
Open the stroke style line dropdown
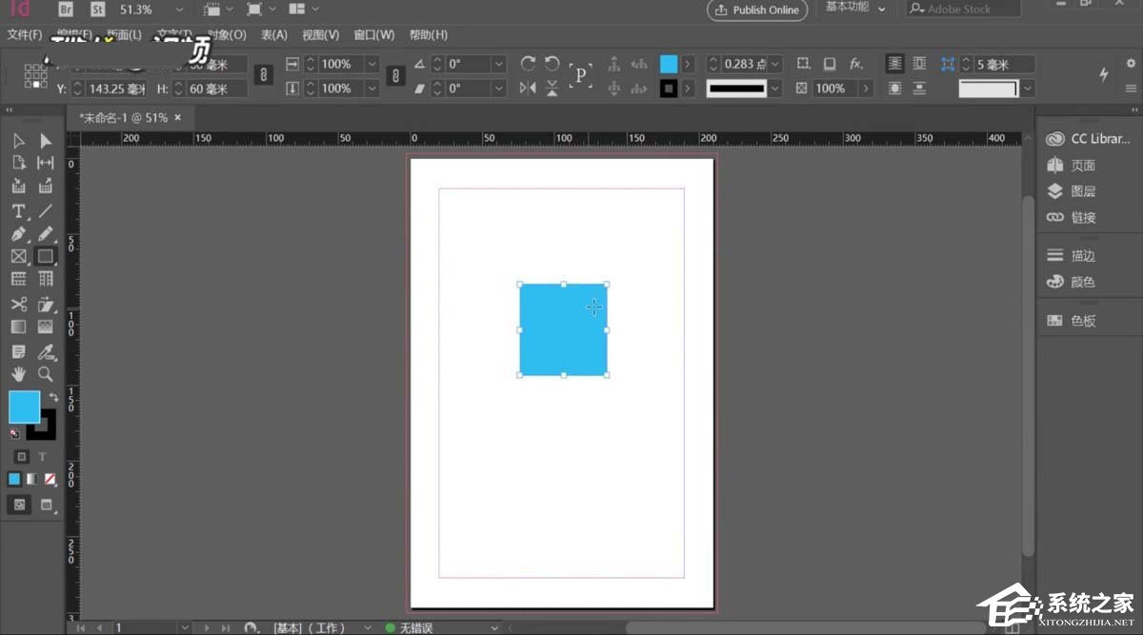[775, 88]
